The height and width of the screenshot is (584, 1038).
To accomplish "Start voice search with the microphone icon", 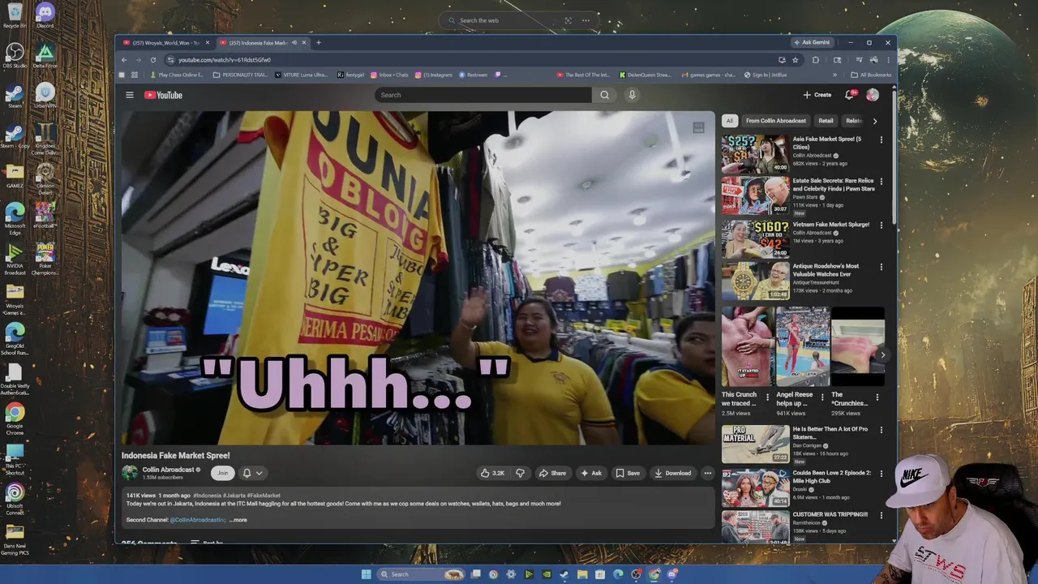I will point(632,95).
